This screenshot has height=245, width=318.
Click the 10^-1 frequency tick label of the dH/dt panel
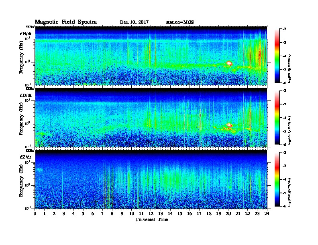pyautogui.click(x=27, y=84)
